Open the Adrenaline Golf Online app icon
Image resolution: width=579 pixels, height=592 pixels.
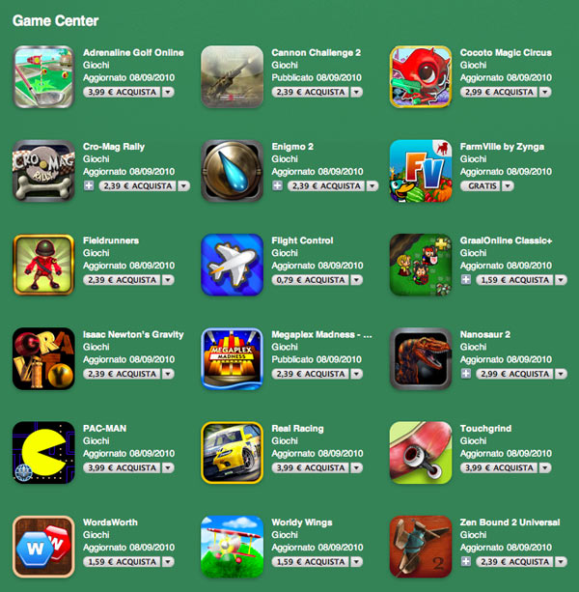coord(43,77)
